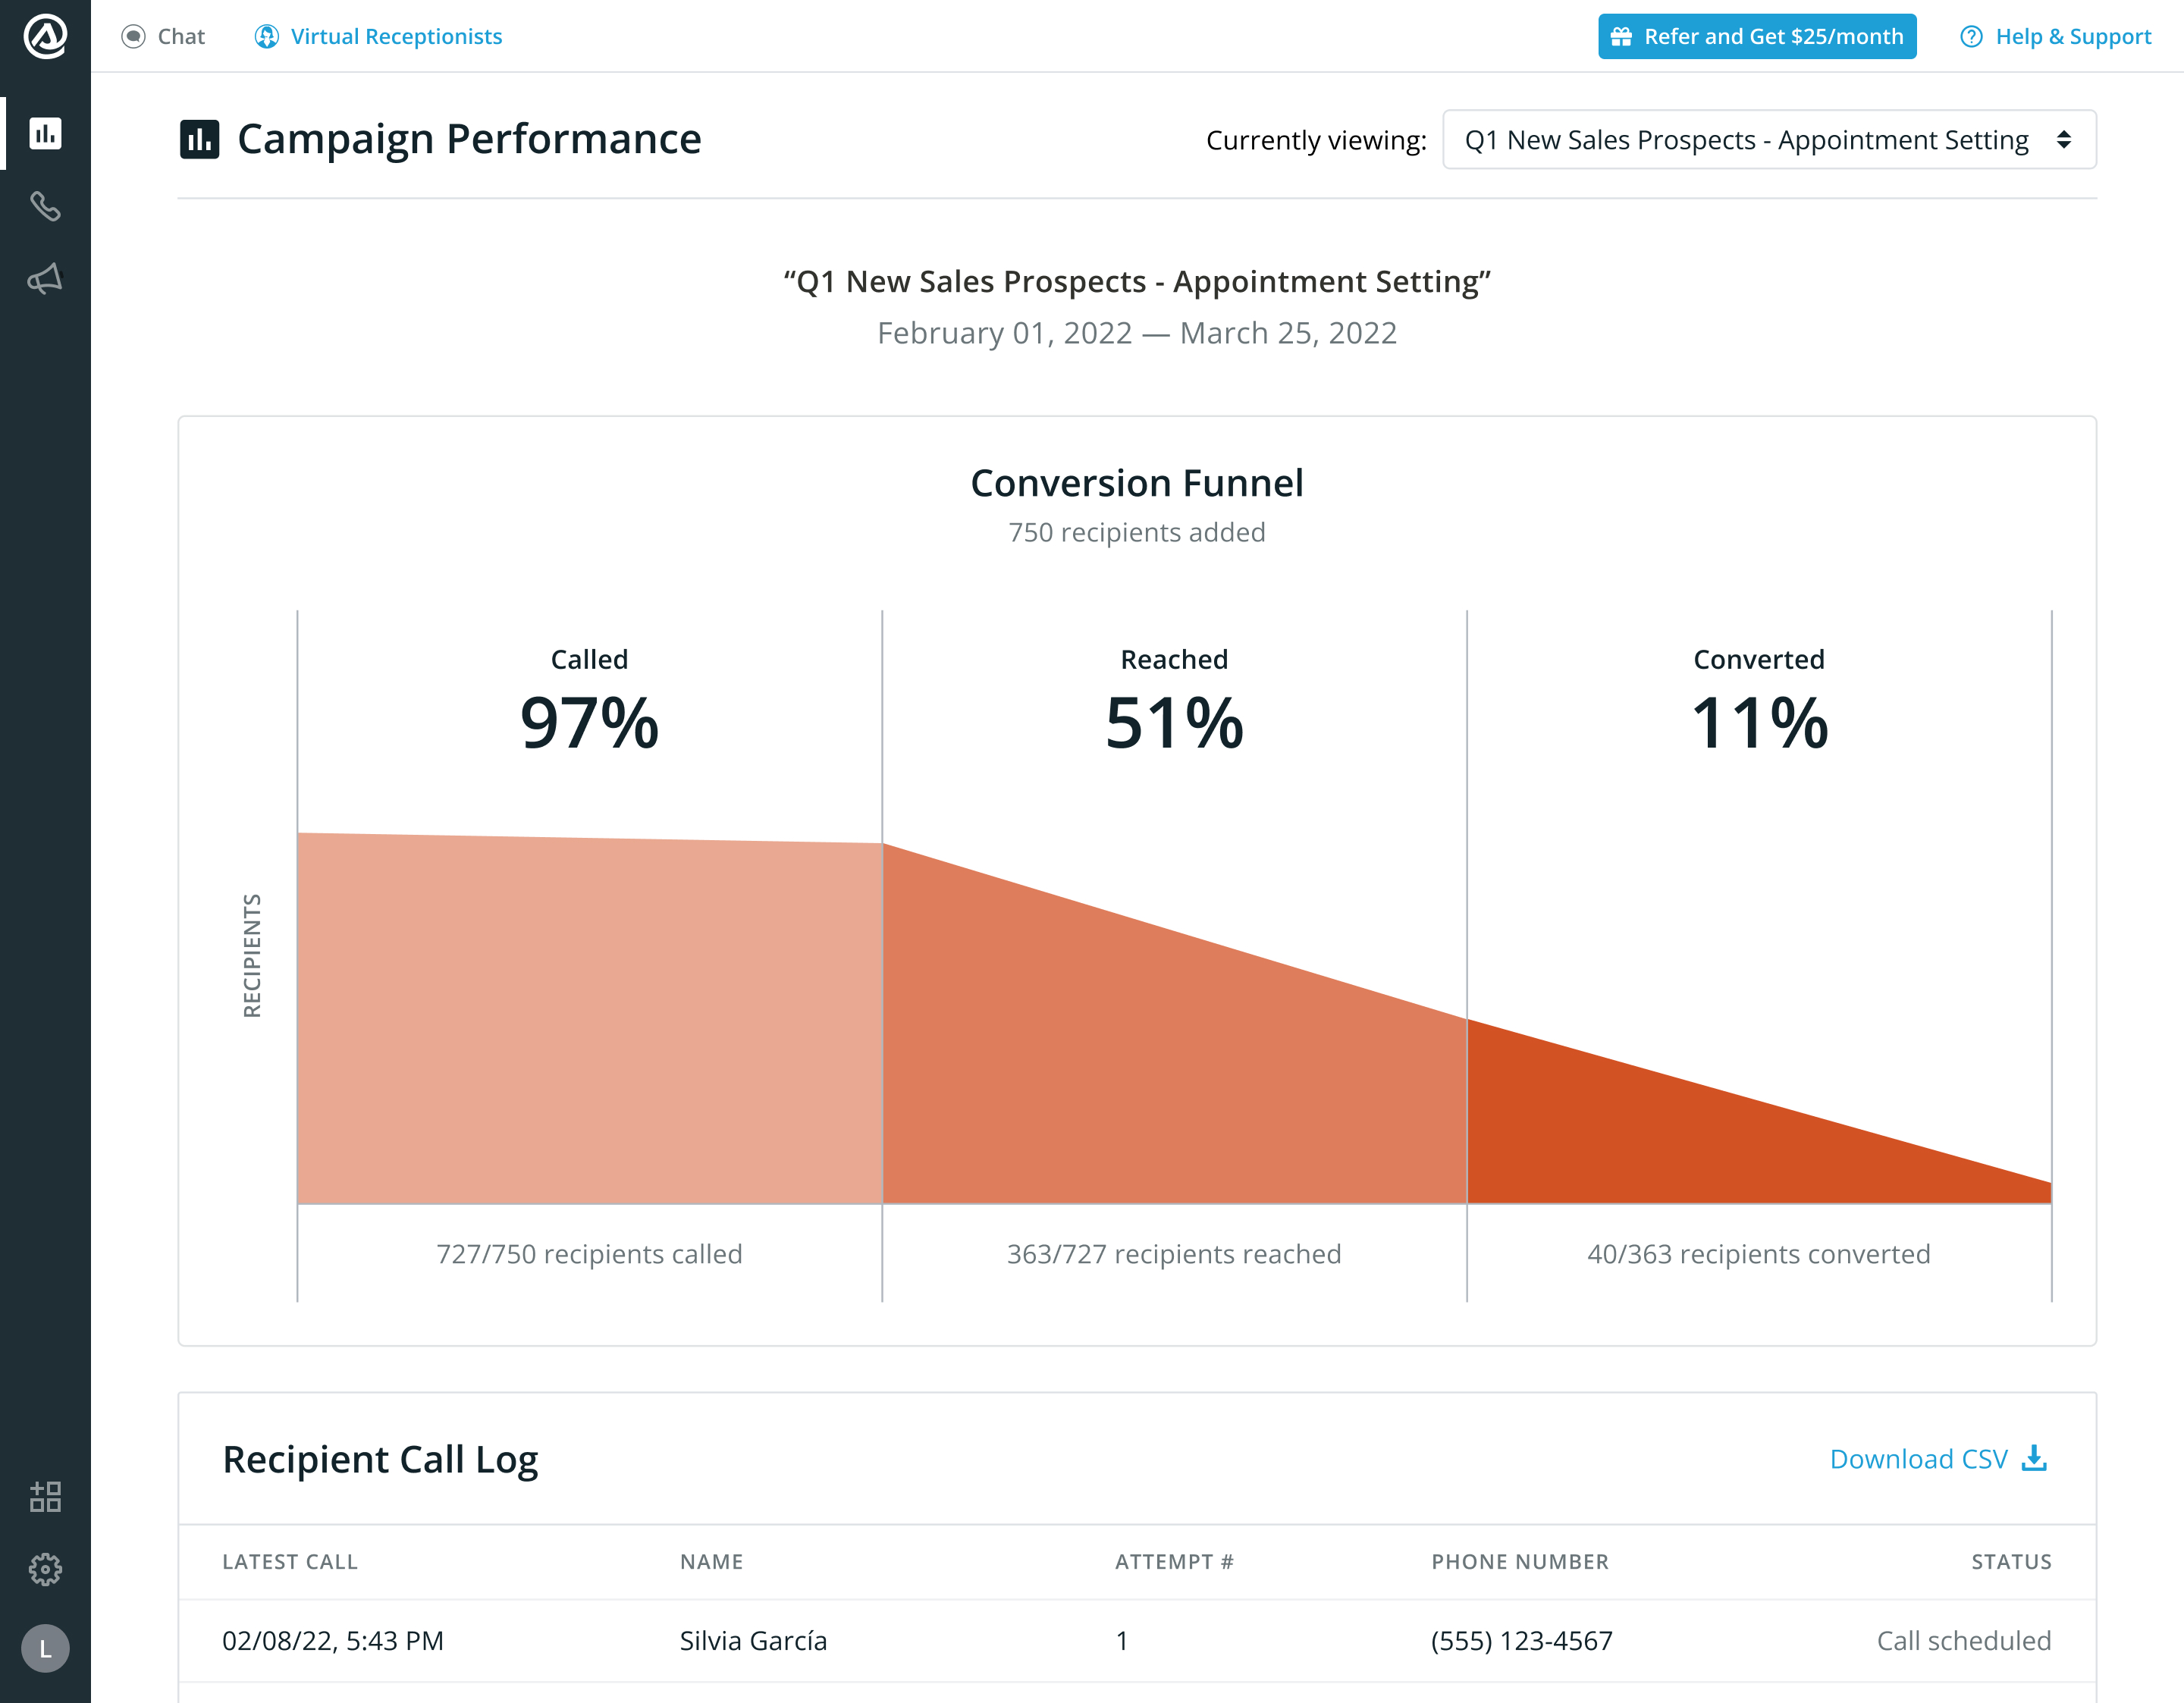Click the download icon next to Download CSV
Viewport: 2184px width, 1703px height.
click(2035, 1459)
